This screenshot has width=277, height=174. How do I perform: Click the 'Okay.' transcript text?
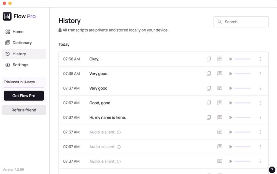pyautogui.click(x=94, y=59)
